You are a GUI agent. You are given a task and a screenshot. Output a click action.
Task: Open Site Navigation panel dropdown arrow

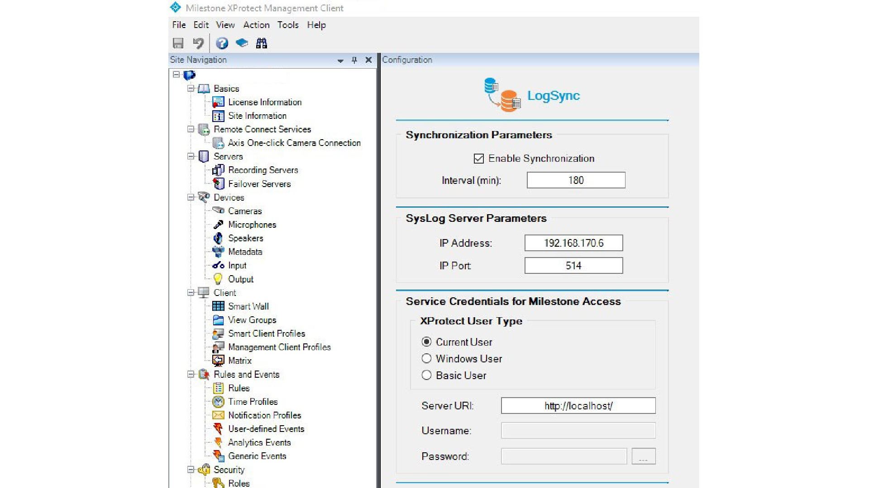340,61
